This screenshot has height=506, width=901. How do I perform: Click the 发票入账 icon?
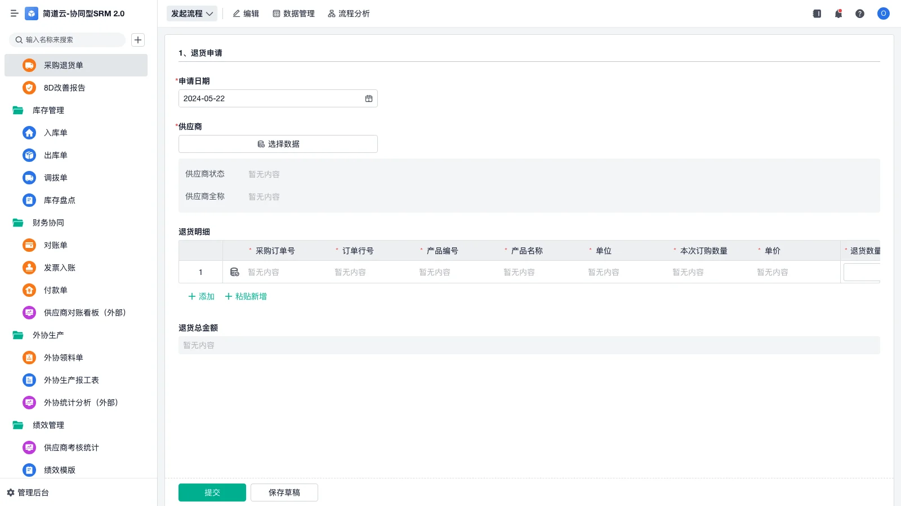[29, 268]
